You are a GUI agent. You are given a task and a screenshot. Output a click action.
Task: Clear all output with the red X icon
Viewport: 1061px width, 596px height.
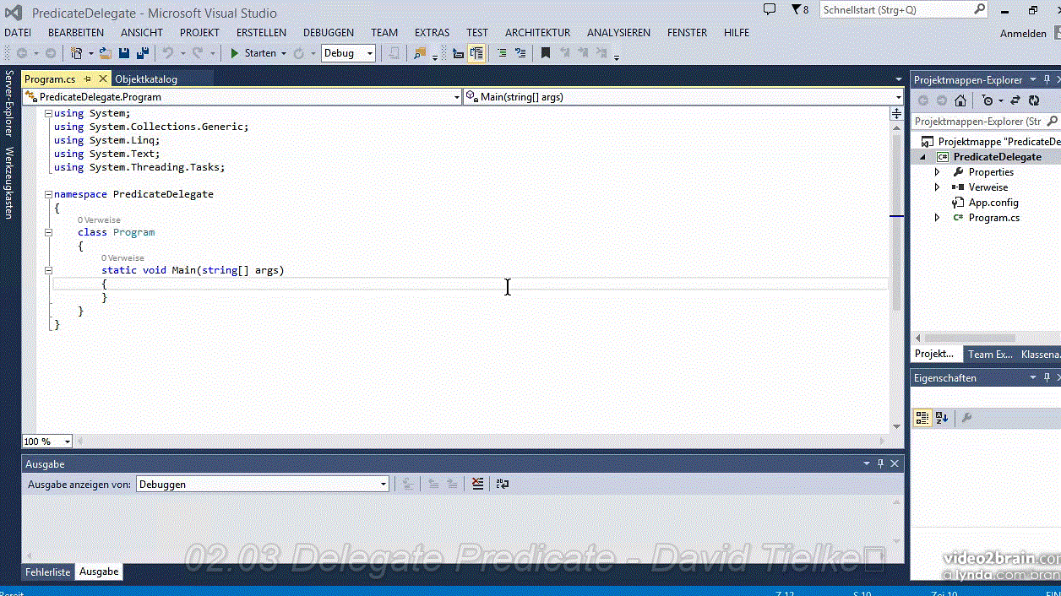coord(478,484)
